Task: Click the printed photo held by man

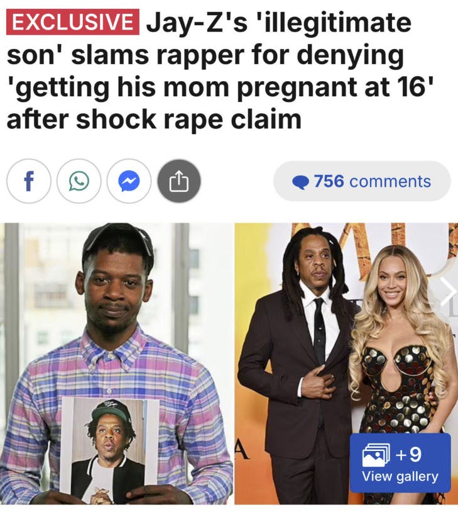Action: coord(109,450)
